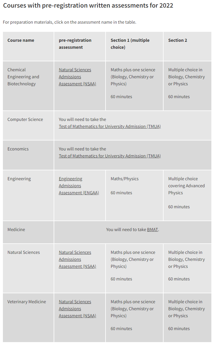Select the pre-registration assessment column header
Image resolution: width=214 pixels, height=345 pixels.
(80, 46)
